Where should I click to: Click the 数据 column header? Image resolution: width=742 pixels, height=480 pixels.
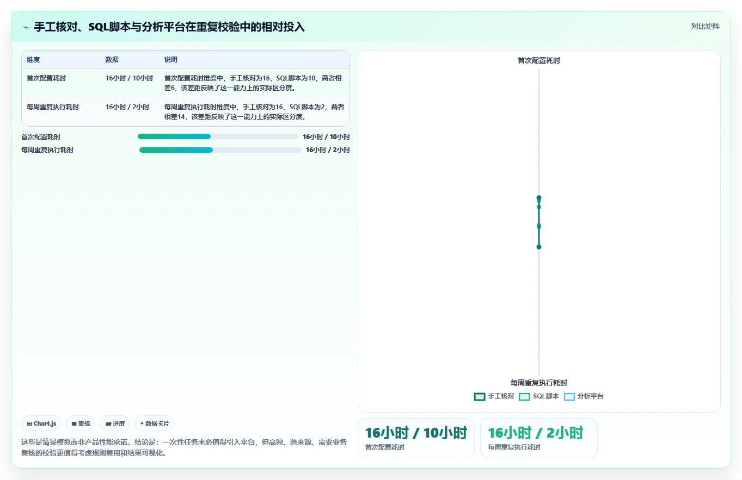[x=112, y=60]
